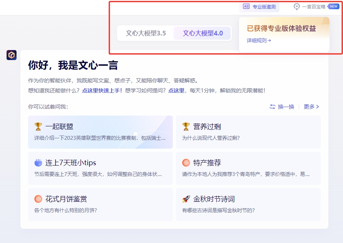Choose the 营养过剩 prompt card
Screen dimensions: 343x243
coord(248,132)
